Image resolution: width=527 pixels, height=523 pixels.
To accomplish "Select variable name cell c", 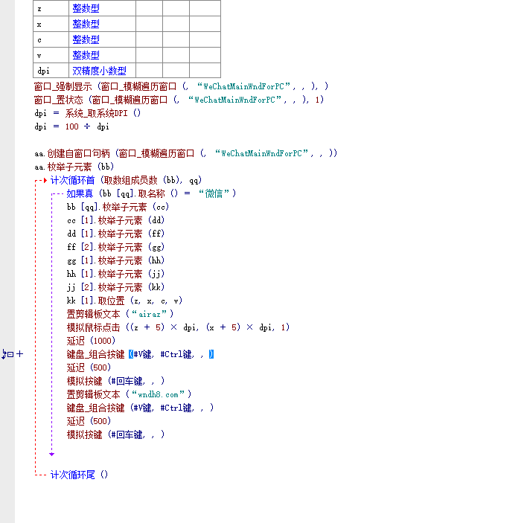I will pyautogui.click(x=51, y=39).
